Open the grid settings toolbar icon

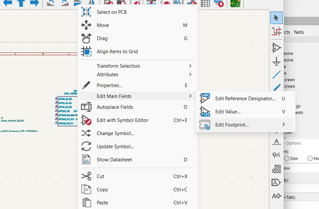pos(206,4)
